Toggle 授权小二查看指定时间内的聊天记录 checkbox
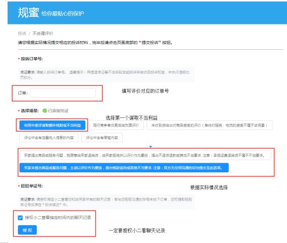The height and width of the screenshot is (243, 287). click(x=20, y=218)
